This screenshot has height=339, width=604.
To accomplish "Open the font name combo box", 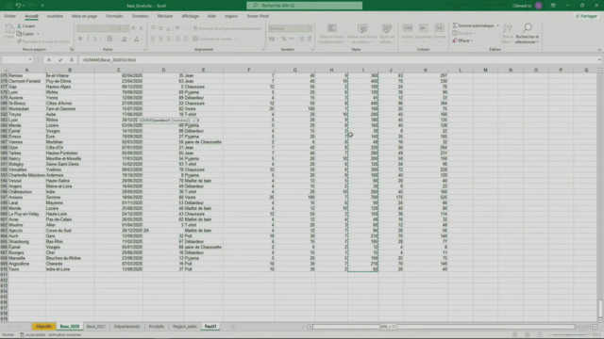I will click(96, 28).
